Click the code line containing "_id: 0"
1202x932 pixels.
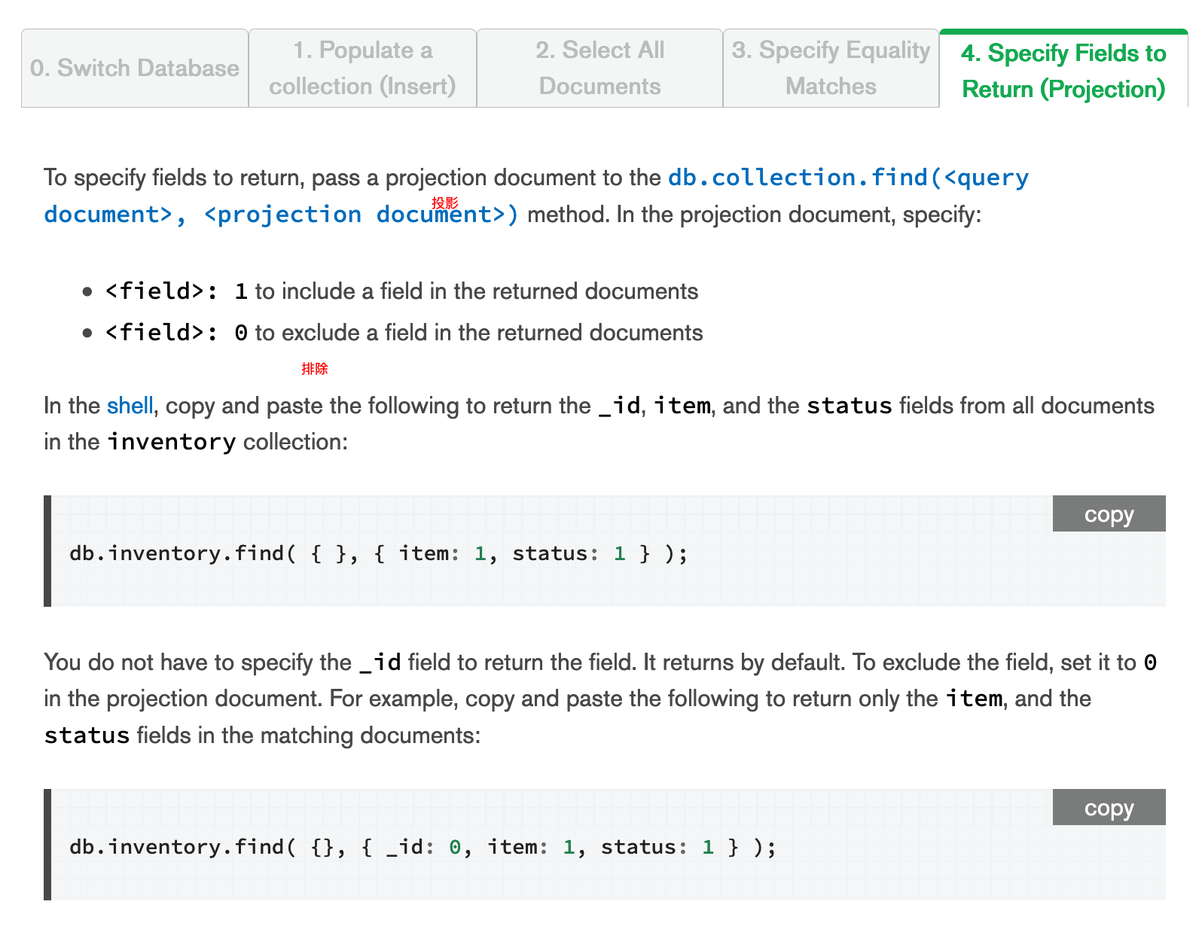[x=422, y=848]
